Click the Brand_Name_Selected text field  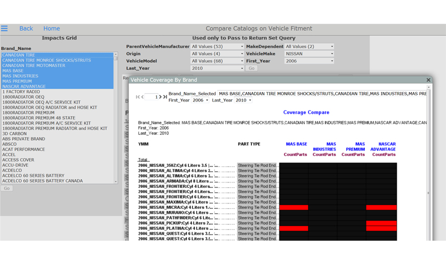click(x=322, y=94)
